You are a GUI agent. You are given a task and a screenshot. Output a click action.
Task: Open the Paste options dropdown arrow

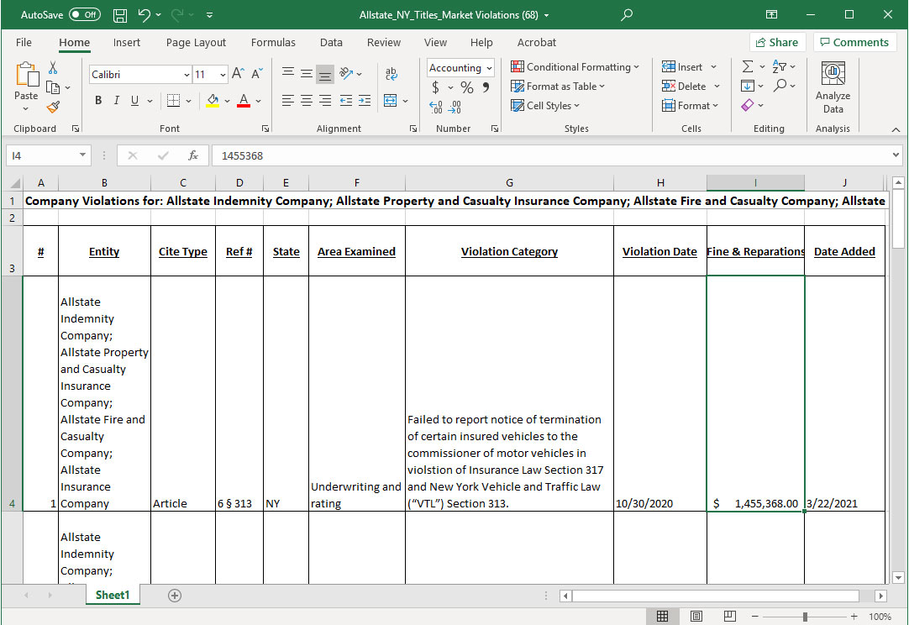point(25,109)
